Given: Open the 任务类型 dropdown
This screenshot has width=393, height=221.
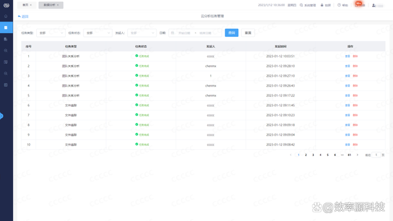Looking at the screenshot, I should tap(51, 33).
